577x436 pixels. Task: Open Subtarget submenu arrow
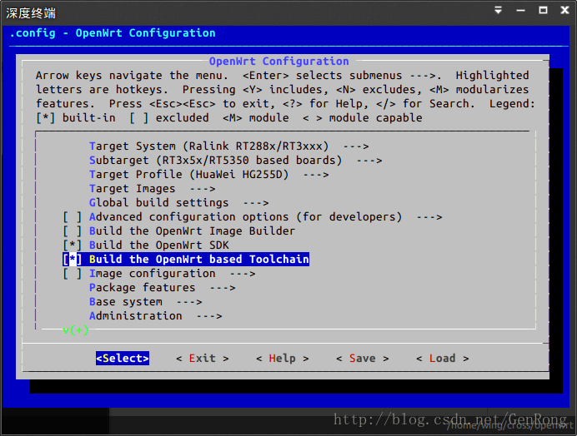coord(369,161)
